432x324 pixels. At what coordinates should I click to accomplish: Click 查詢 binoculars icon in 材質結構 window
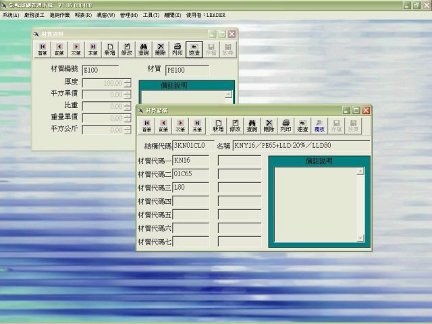[252, 125]
